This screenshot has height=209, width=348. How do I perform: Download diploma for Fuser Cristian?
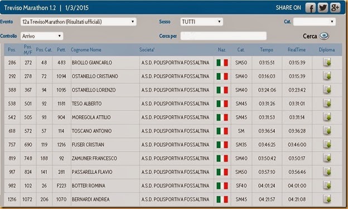point(327,145)
